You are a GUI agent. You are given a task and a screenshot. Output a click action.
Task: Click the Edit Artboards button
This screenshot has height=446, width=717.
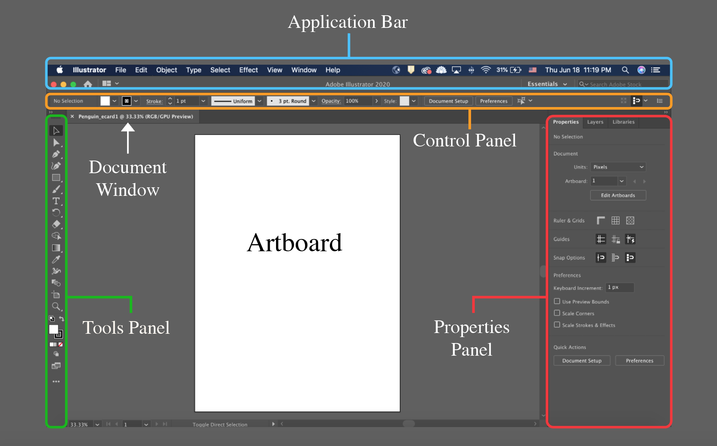pos(616,195)
